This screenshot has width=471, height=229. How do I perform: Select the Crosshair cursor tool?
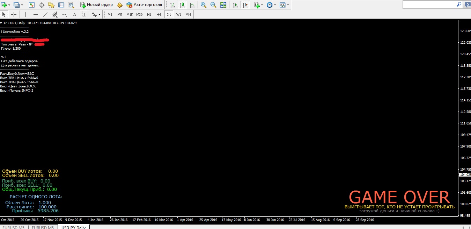pos(14,14)
